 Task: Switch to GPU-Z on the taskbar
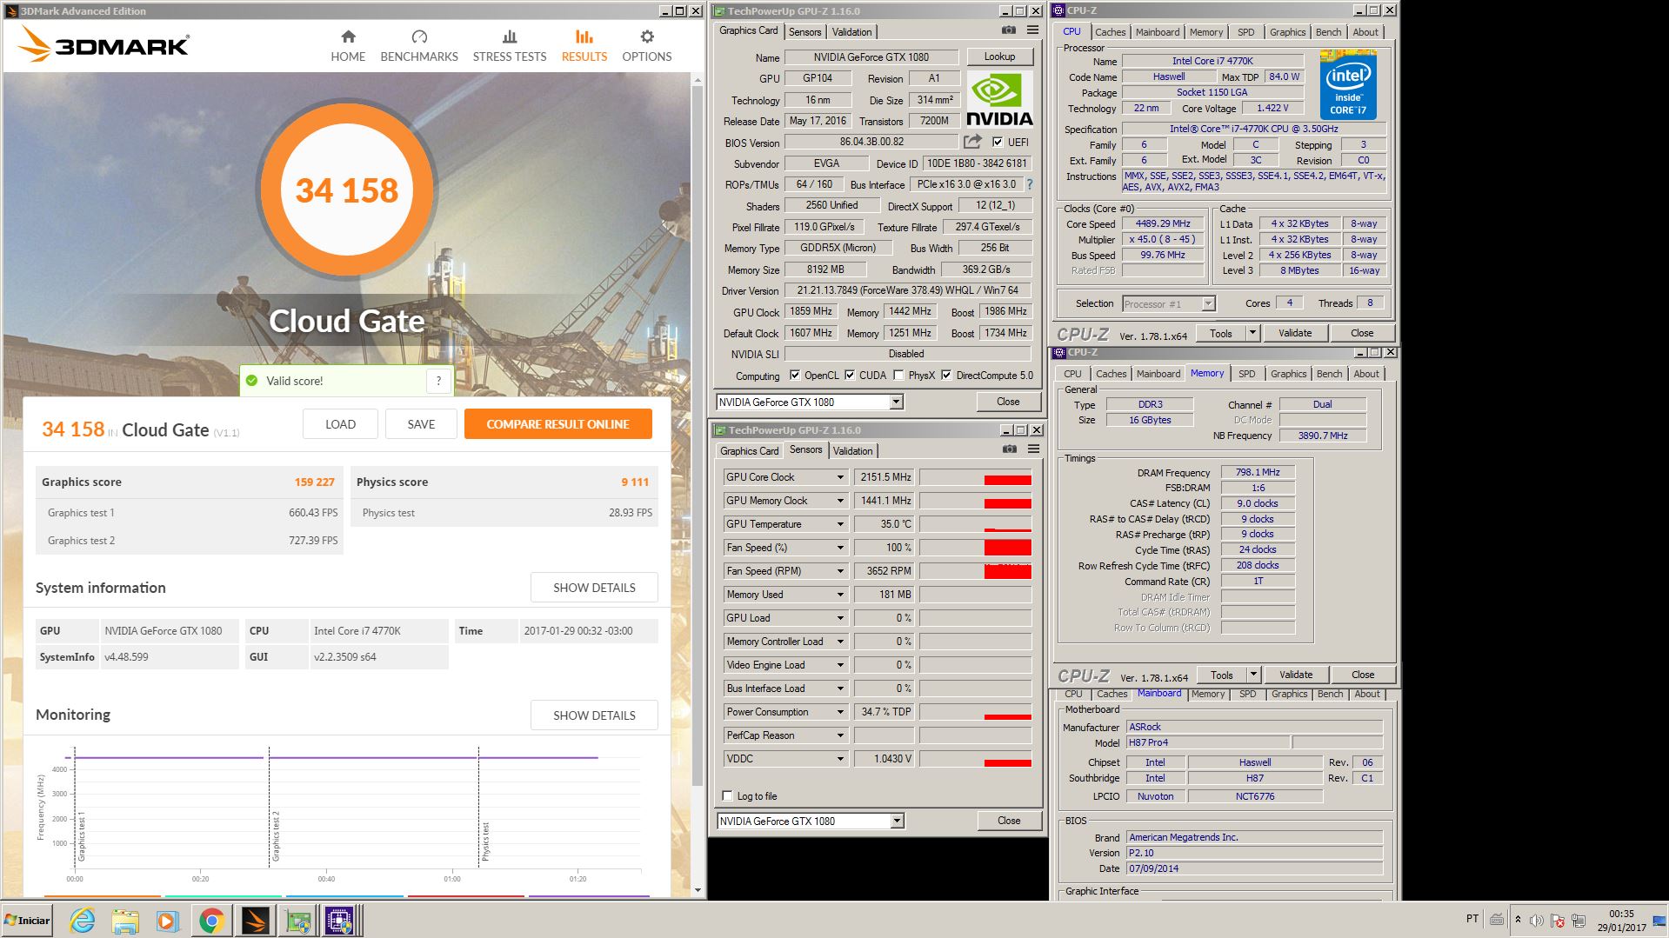298,921
